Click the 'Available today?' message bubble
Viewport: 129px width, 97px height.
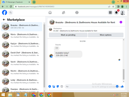point(68,54)
